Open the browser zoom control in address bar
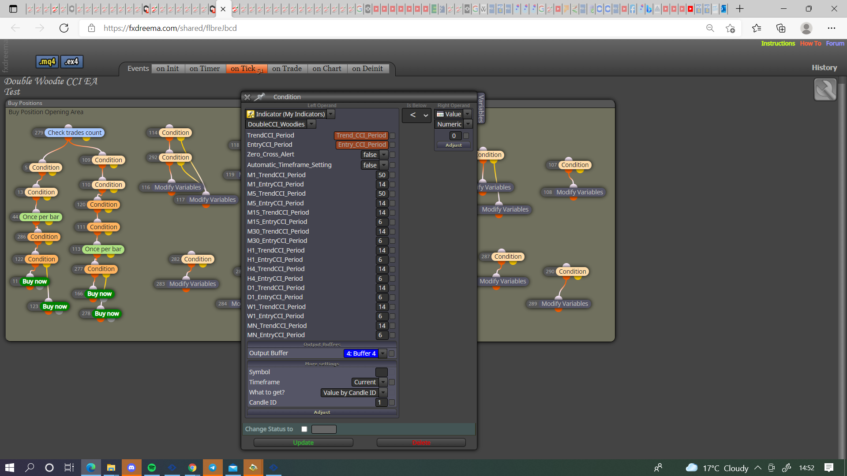The height and width of the screenshot is (476, 847). coord(710,28)
